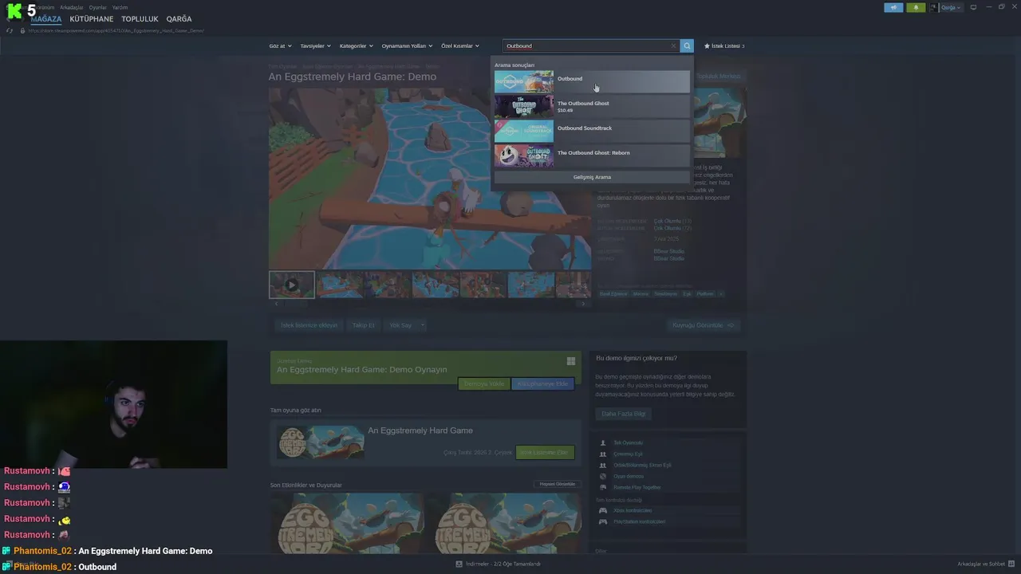Select The Outbound Ghost: Reborn result
The height and width of the screenshot is (574, 1021).
592,156
